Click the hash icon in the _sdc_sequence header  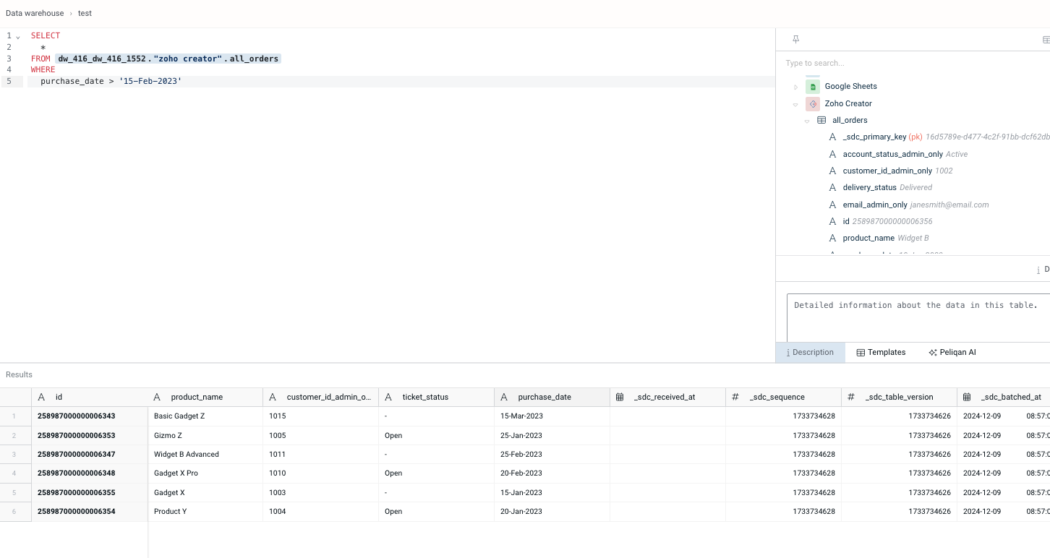(x=735, y=397)
